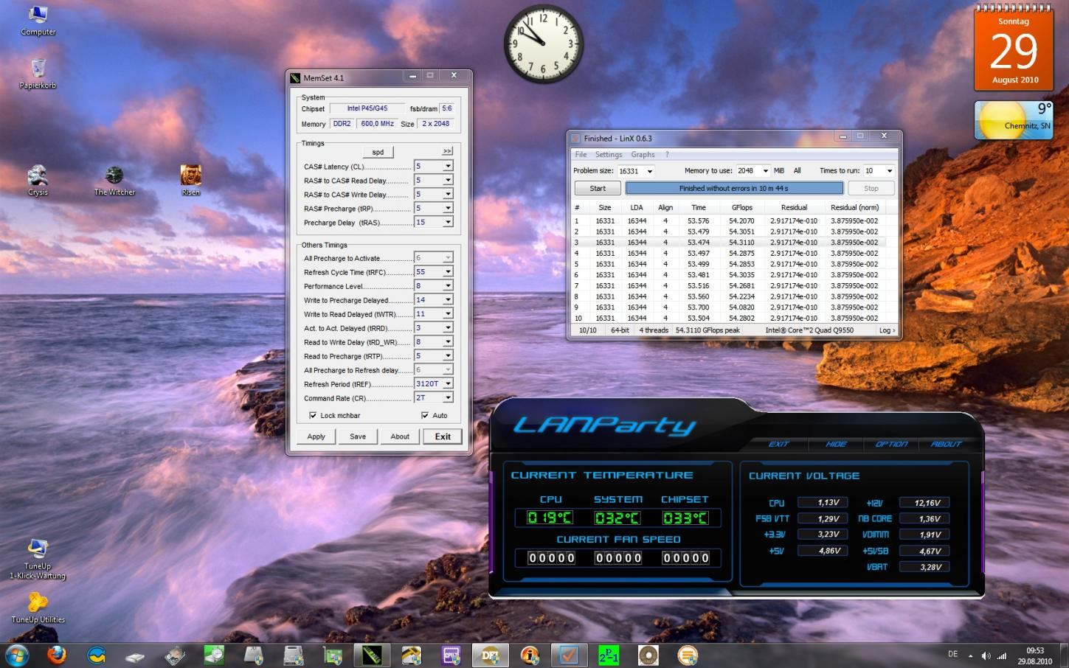Screen dimensions: 1069x668
Task: Expand CAS# Latency (CL) dropdown
Action: (x=448, y=167)
